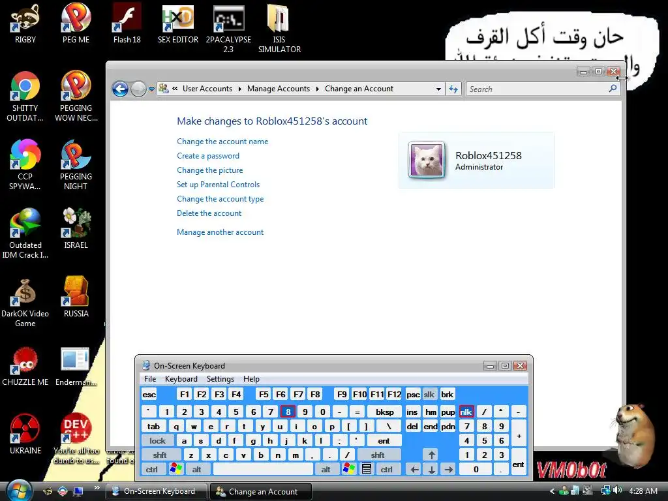Click the space bar key
The width and height of the screenshot is (668, 501).
[x=263, y=470]
